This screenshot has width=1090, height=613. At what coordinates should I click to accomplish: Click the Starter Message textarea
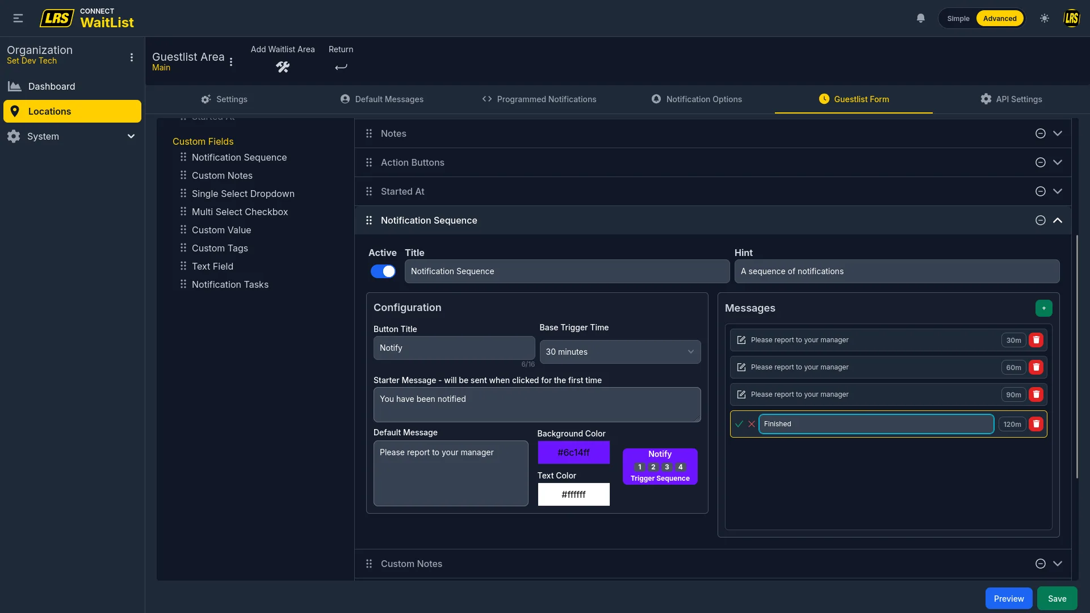(536, 405)
